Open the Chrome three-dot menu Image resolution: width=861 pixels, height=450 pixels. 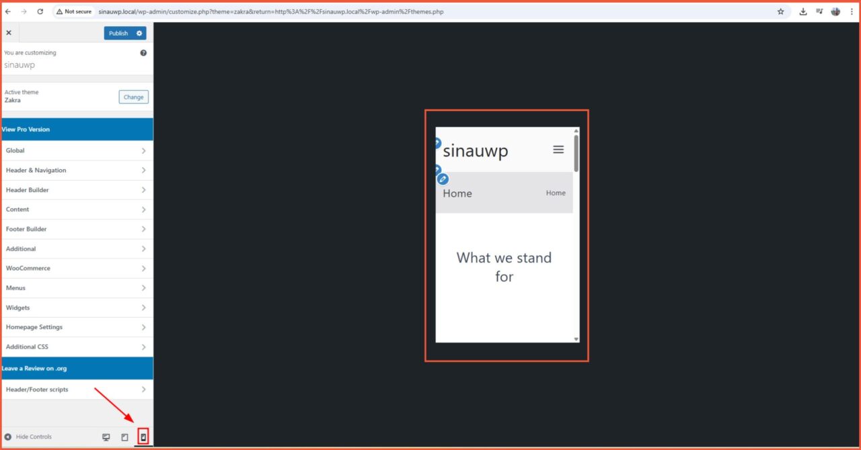(852, 11)
